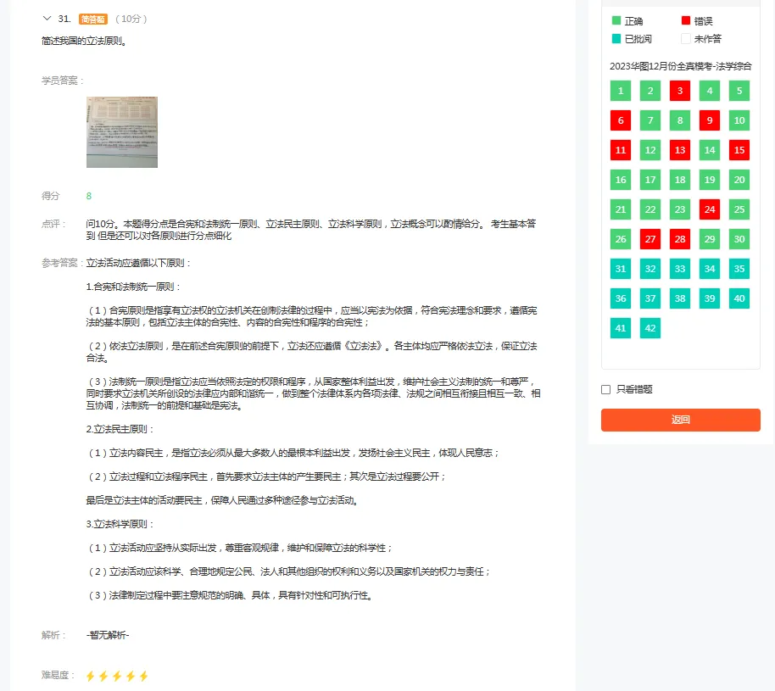Show graded question 38
The height and width of the screenshot is (691, 775).
(680, 298)
